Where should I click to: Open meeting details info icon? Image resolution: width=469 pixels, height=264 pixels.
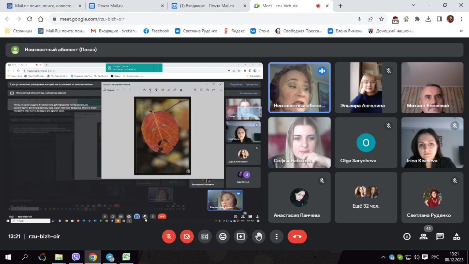click(x=407, y=237)
